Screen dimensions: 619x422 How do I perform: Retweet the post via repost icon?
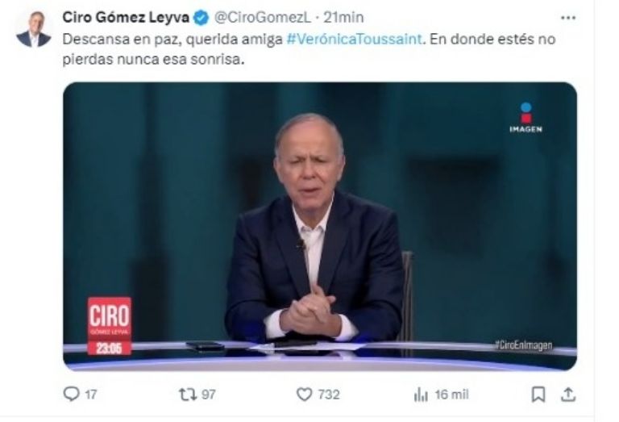188,395
